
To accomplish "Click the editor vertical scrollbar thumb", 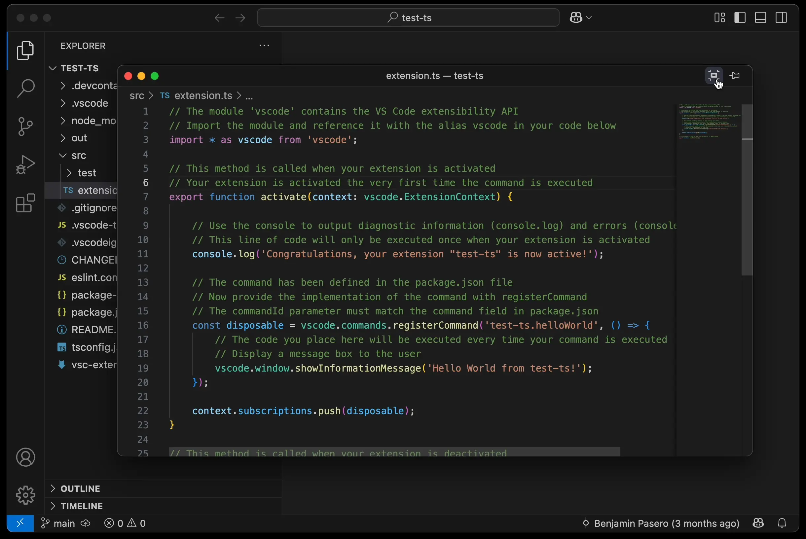I will click(747, 190).
